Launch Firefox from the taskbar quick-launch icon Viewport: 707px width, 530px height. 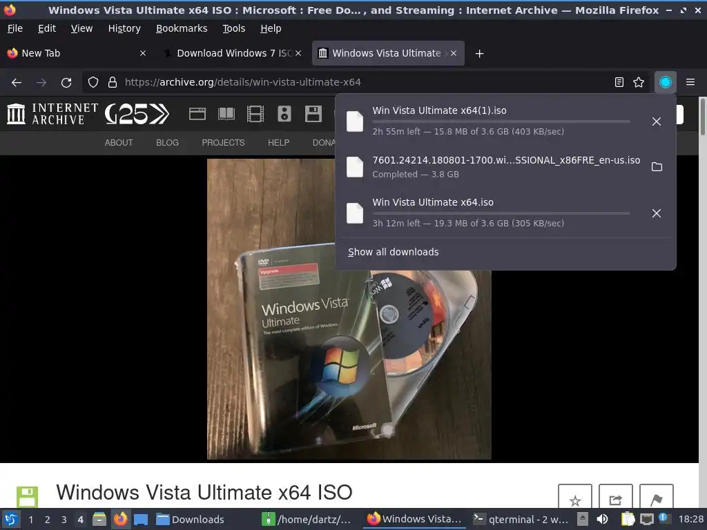click(120, 520)
